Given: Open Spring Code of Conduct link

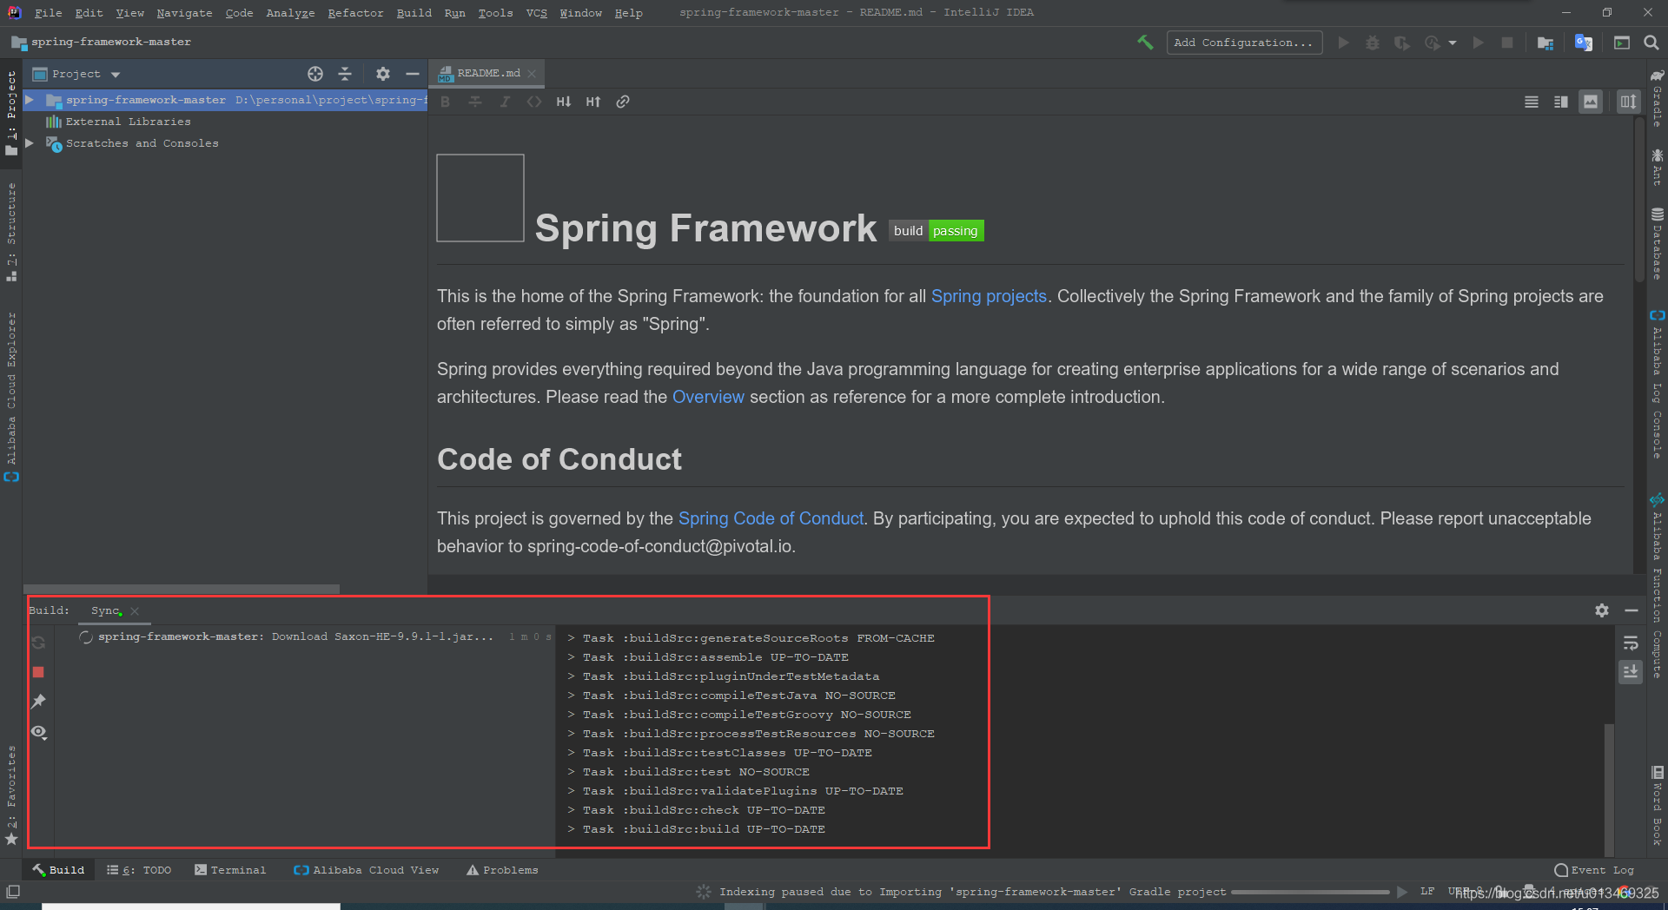Looking at the screenshot, I should pos(771,518).
